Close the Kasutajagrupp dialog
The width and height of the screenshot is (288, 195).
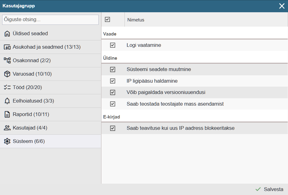point(282,6)
